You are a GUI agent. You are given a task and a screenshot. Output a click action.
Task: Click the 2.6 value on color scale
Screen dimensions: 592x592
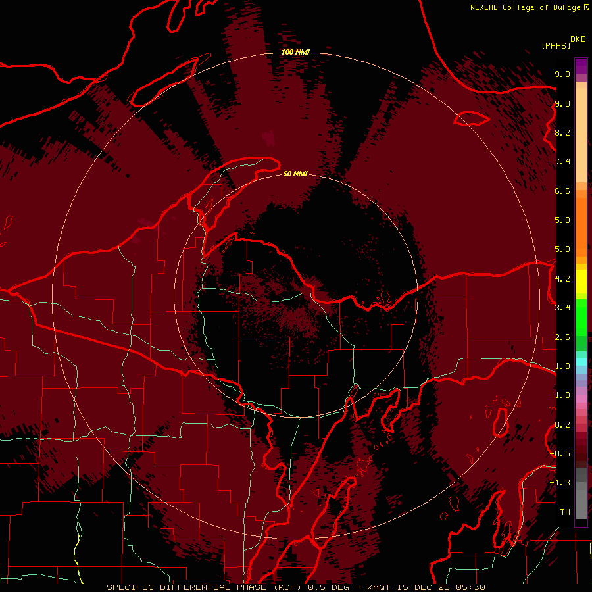click(x=562, y=337)
